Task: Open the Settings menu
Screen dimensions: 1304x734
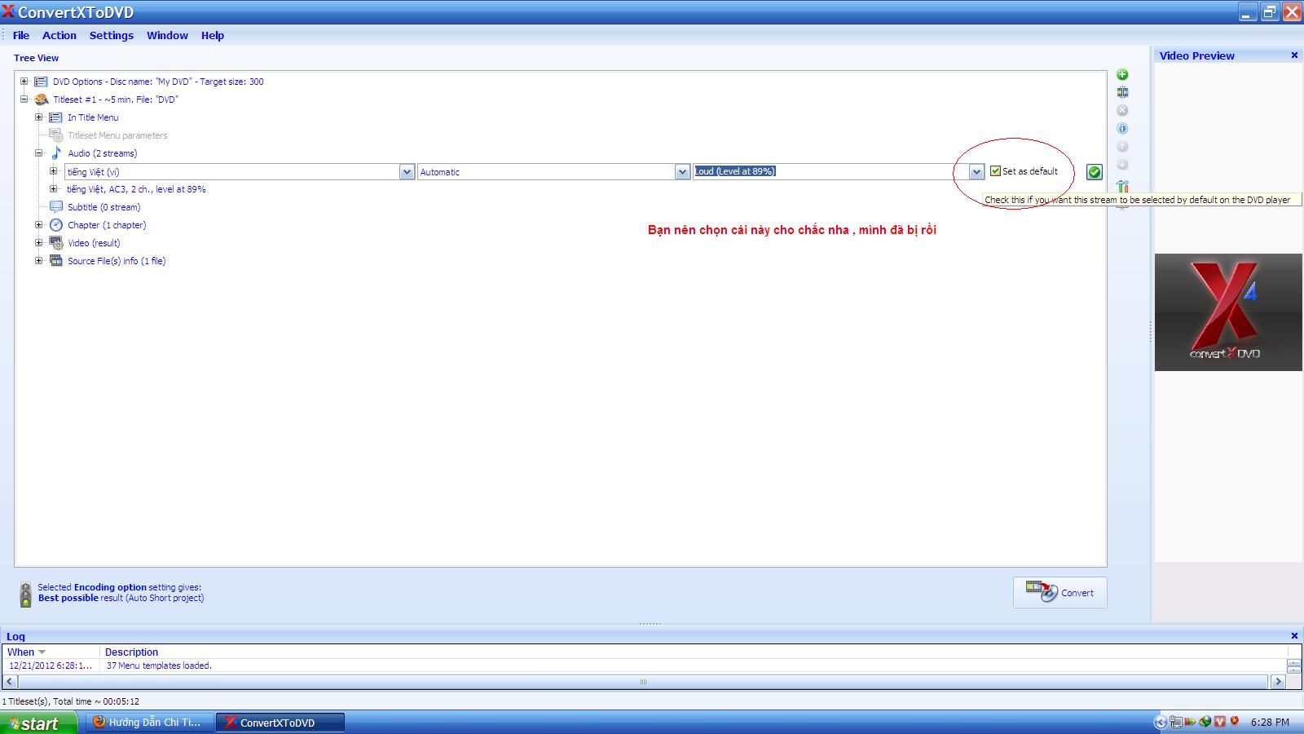Action: [x=112, y=35]
